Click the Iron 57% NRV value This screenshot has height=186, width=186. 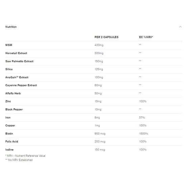click(x=142, y=118)
